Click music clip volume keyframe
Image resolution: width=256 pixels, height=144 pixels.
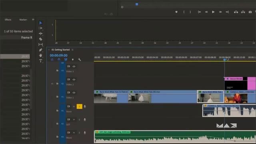click(x=235, y=141)
